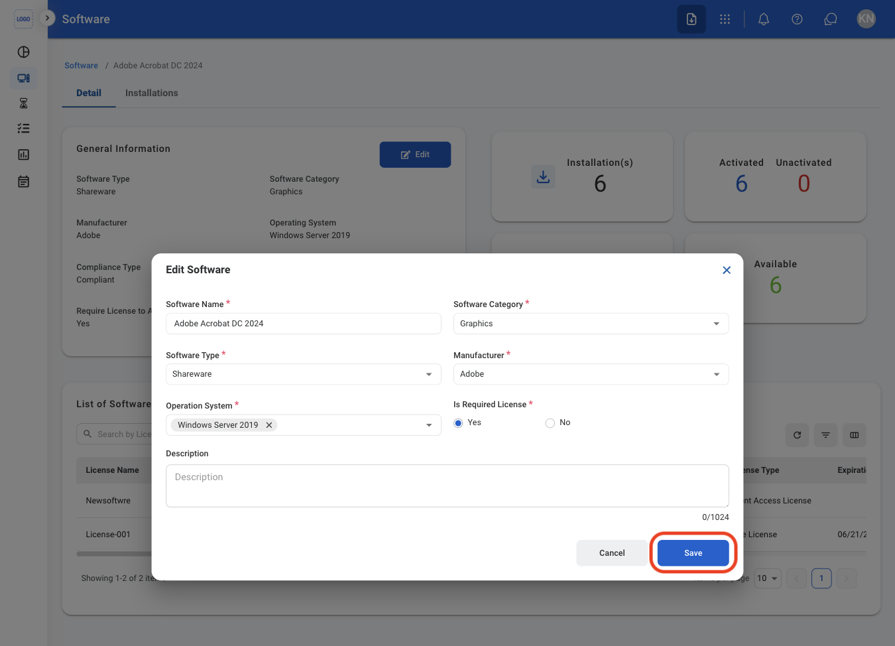Click the Available count 6

coord(776,285)
